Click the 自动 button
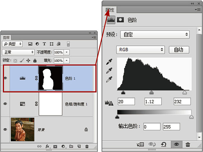 point(179,50)
